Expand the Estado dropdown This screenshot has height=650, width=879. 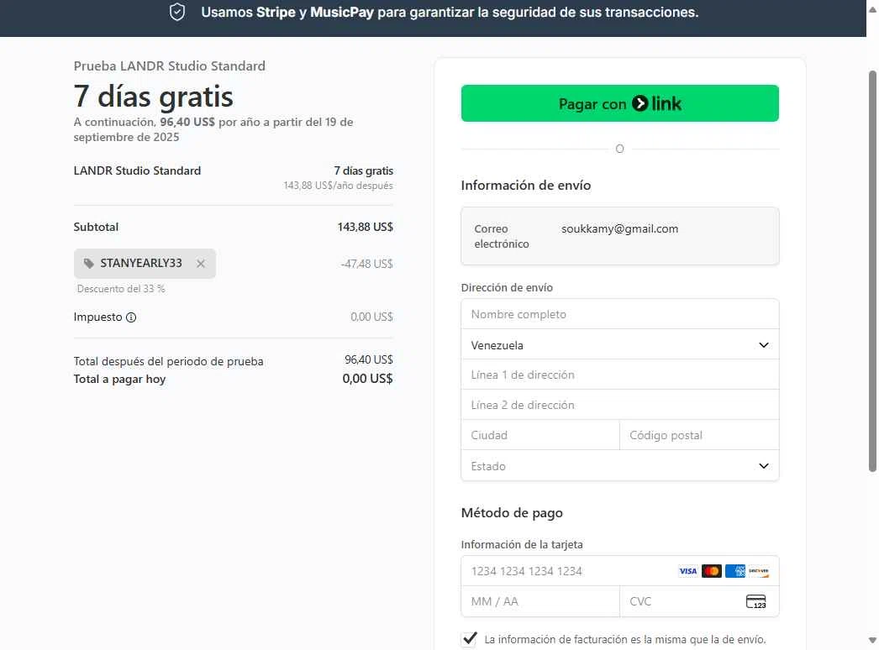[619, 465]
